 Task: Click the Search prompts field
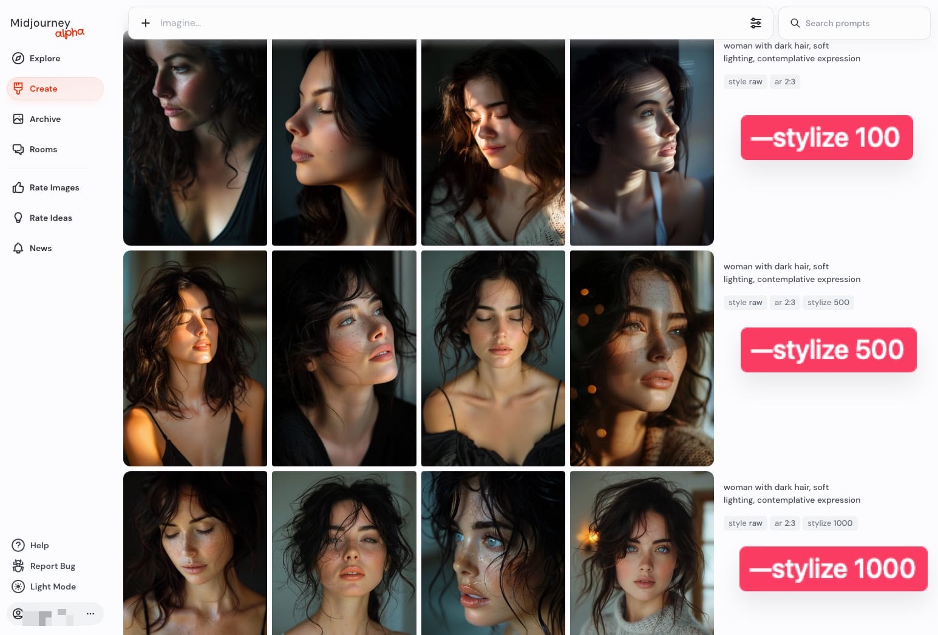(854, 23)
